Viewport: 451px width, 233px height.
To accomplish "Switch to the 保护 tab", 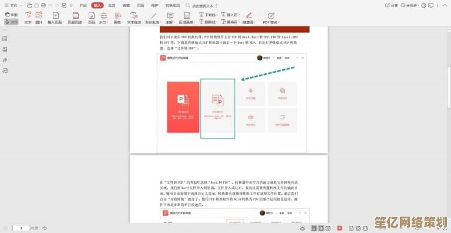I will click(155, 5).
